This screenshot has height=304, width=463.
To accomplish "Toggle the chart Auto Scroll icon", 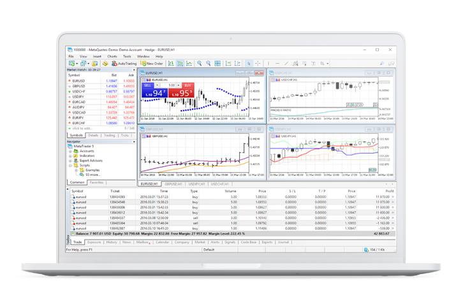I will [228, 64].
